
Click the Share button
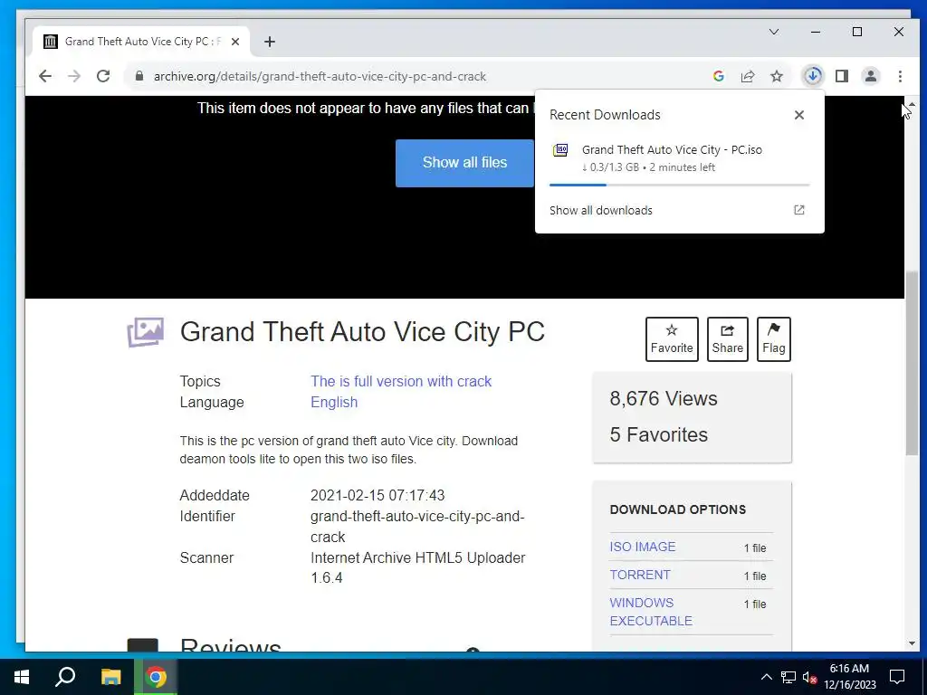[x=727, y=339]
